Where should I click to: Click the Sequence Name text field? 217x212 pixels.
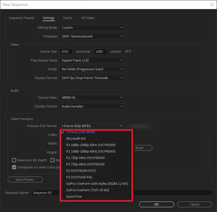[122, 193]
